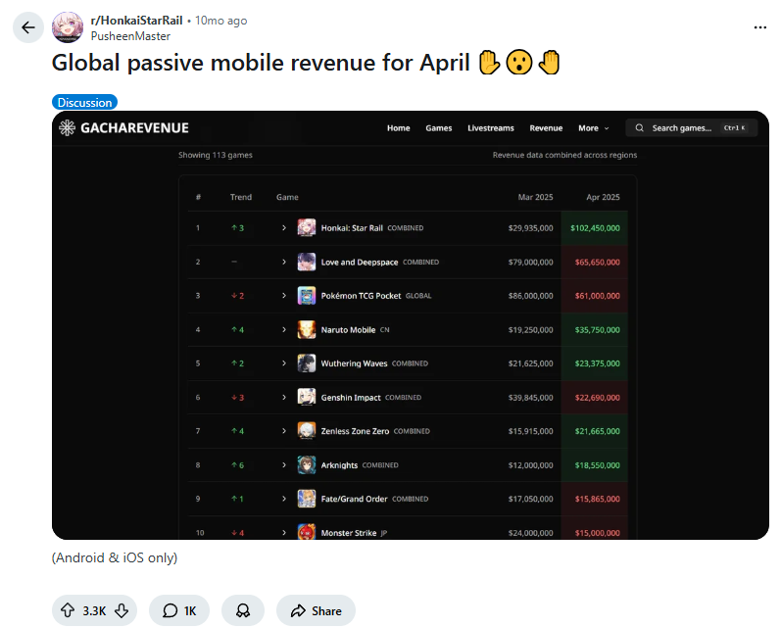Viewport: 781px width, 628px height.
Task: Expand the Fate/Grand Order row chevron
Action: tap(284, 499)
